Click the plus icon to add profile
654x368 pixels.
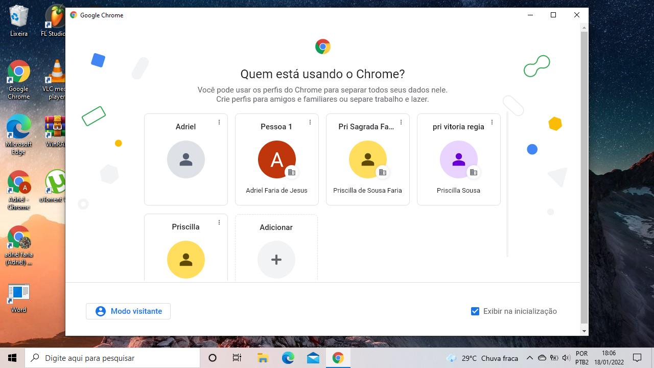(x=276, y=260)
